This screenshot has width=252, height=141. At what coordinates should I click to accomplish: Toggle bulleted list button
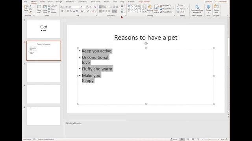[x=100, y=7]
